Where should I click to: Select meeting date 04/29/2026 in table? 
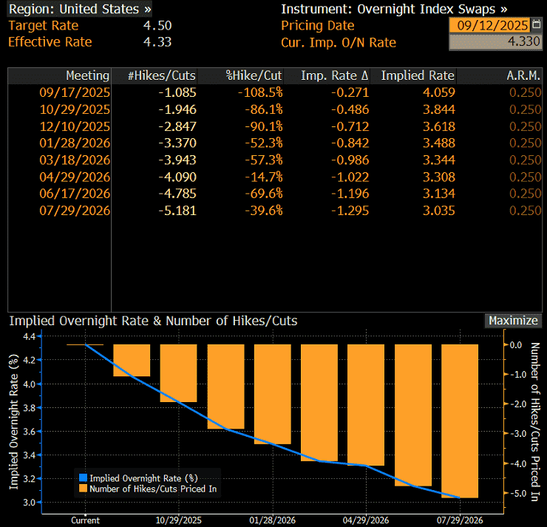click(75, 177)
